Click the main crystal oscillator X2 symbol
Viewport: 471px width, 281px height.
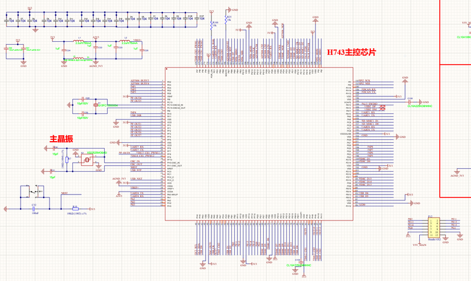87,160
